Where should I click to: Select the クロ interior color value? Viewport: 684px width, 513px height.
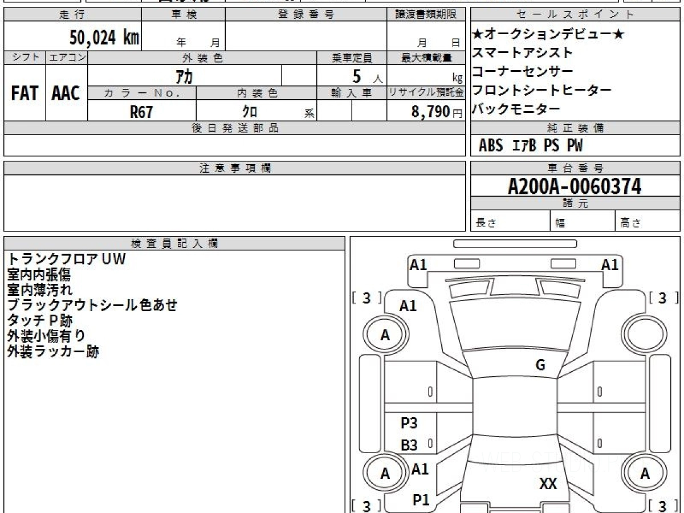click(249, 111)
